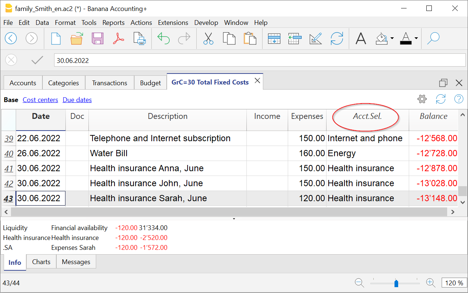
Task: Open the Due dates view link
Action: click(77, 100)
